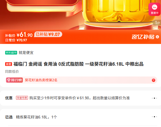The width and height of the screenshot is (161, 127).
Task: Tap the red 自营 badge
Action: [9, 64]
